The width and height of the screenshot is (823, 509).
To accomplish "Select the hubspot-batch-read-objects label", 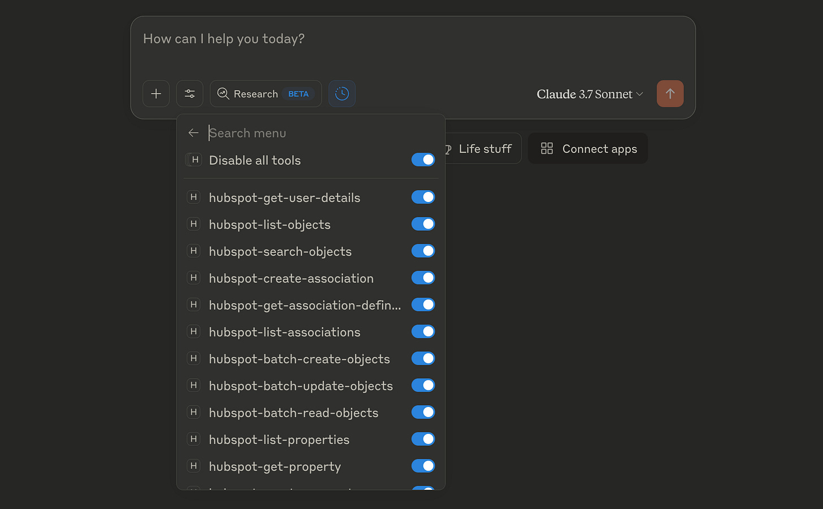I will pos(293,413).
